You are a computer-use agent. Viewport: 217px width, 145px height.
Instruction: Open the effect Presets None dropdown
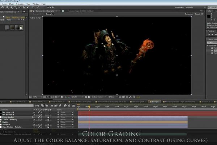(13, 20)
